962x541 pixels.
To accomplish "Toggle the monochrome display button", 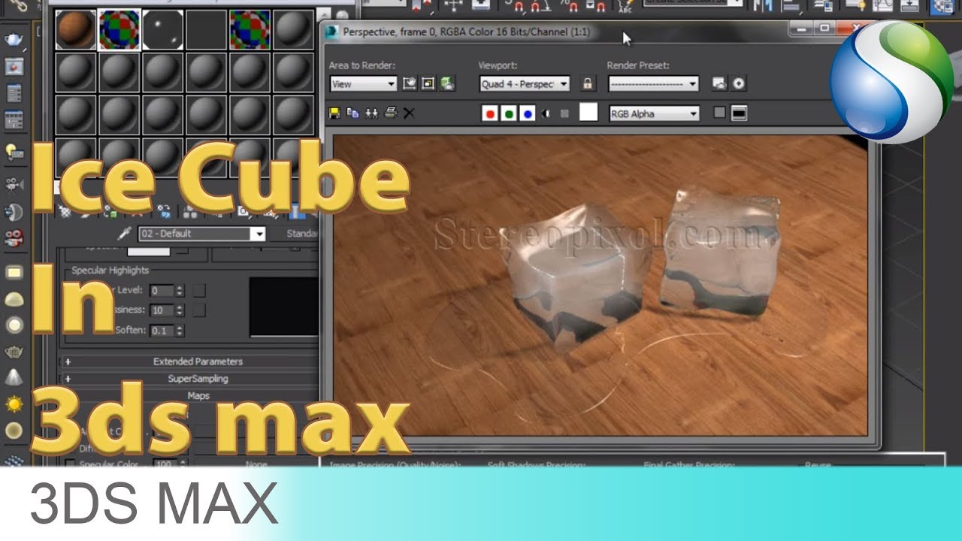I will (564, 113).
